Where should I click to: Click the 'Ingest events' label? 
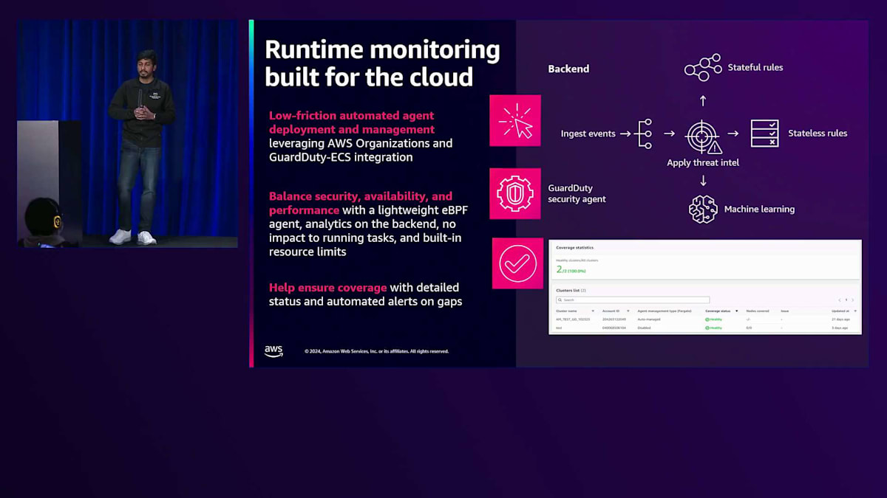(588, 134)
